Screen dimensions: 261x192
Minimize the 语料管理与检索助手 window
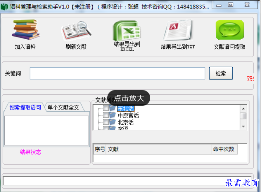(219, 6)
